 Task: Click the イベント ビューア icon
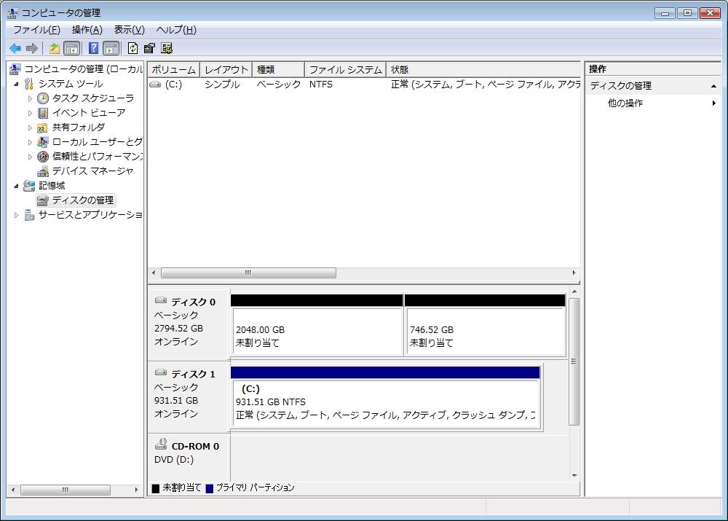(x=43, y=113)
